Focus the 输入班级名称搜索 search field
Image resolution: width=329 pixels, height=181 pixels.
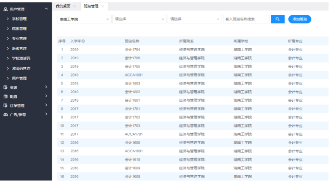click(246, 19)
